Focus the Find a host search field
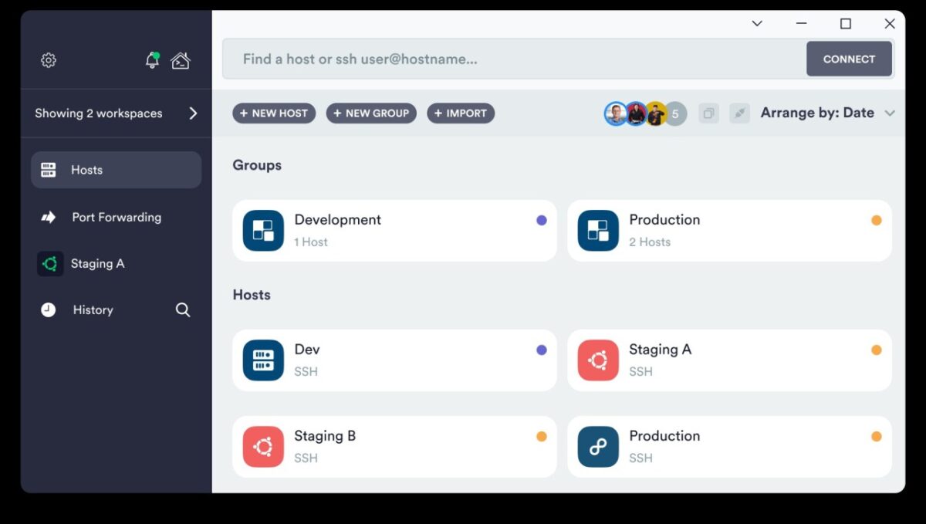The width and height of the screenshot is (926, 524). 515,59
